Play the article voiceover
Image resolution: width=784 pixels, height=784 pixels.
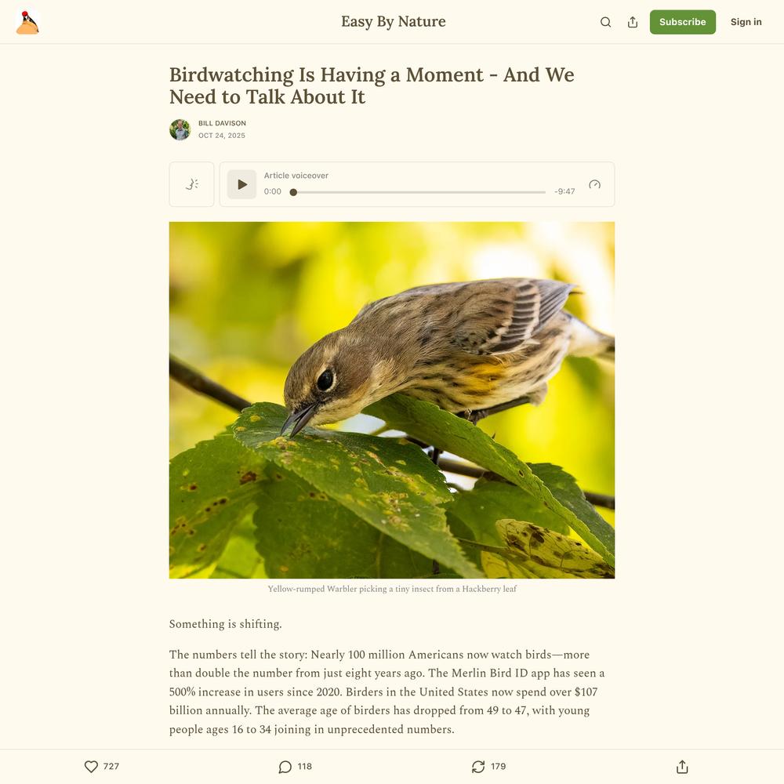pyautogui.click(x=242, y=184)
